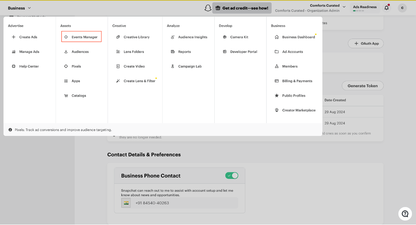
Task: Click the Create Lens & Filter wand icon
Action: pos(118,81)
